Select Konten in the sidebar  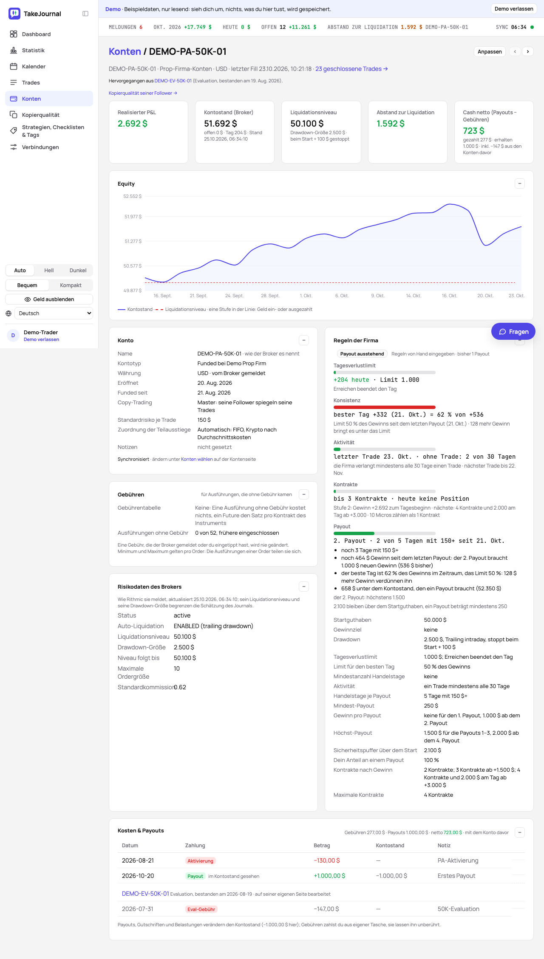49,99
